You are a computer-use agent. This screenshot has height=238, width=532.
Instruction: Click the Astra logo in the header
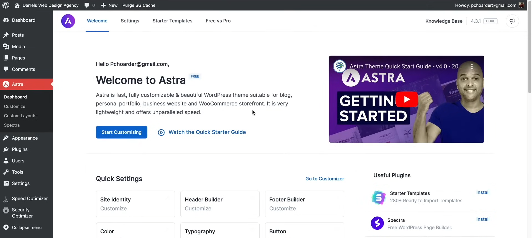68,21
